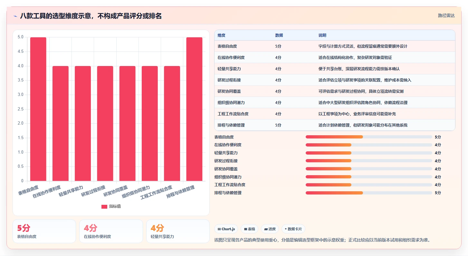Viewport: 468px width, 256px height.
Task: Click the 研发协同覆盖 progress bar
Action: [x=369, y=169]
